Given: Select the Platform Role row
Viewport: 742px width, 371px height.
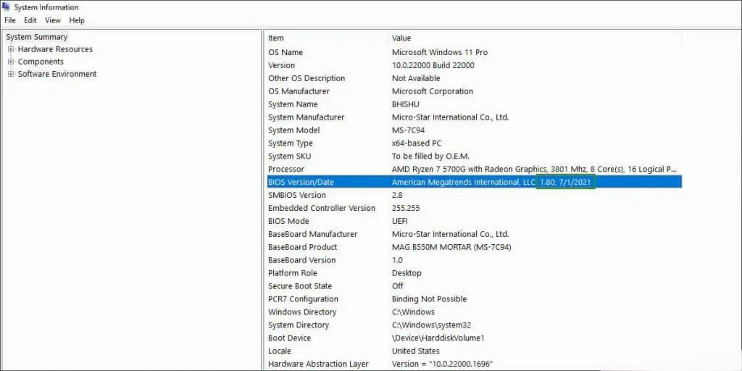Looking at the screenshot, I should (x=473, y=273).
